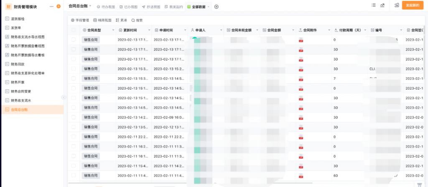Open 字段管理 field management
Screen dimensions: 428x187
[x=80, y=20]
